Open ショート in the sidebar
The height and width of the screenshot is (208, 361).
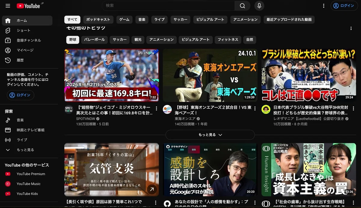(27, 30)
